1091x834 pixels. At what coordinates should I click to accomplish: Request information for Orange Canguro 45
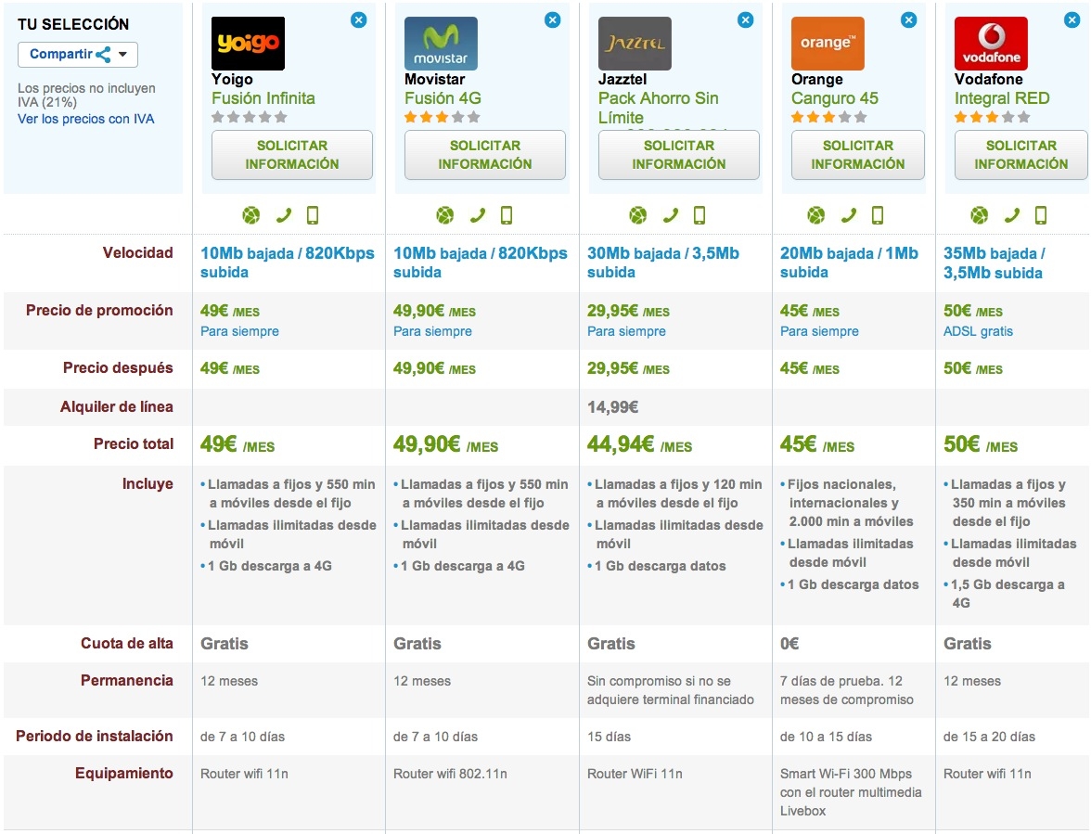[858, 154]
